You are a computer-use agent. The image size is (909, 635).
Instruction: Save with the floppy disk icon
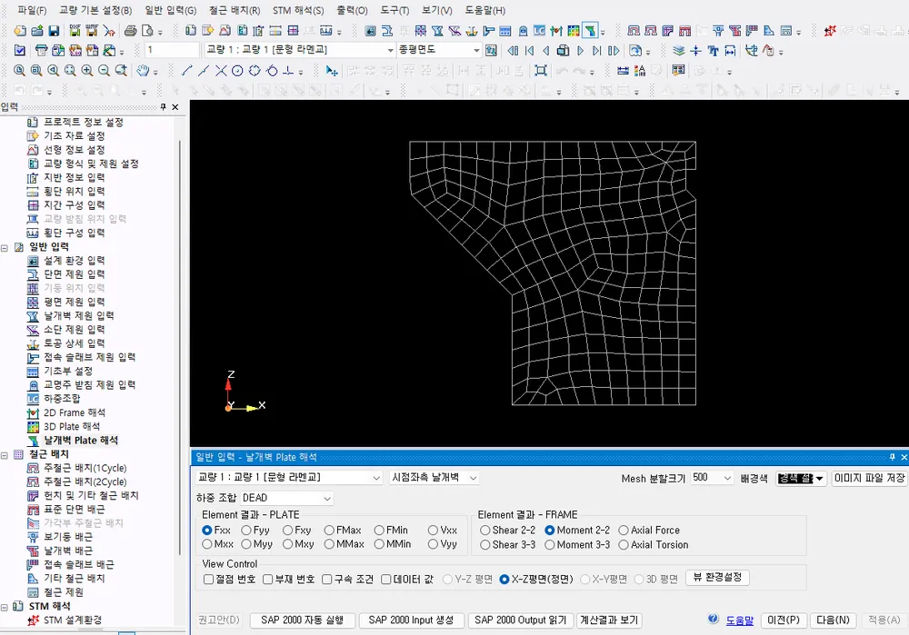click(x=54, y=31)
